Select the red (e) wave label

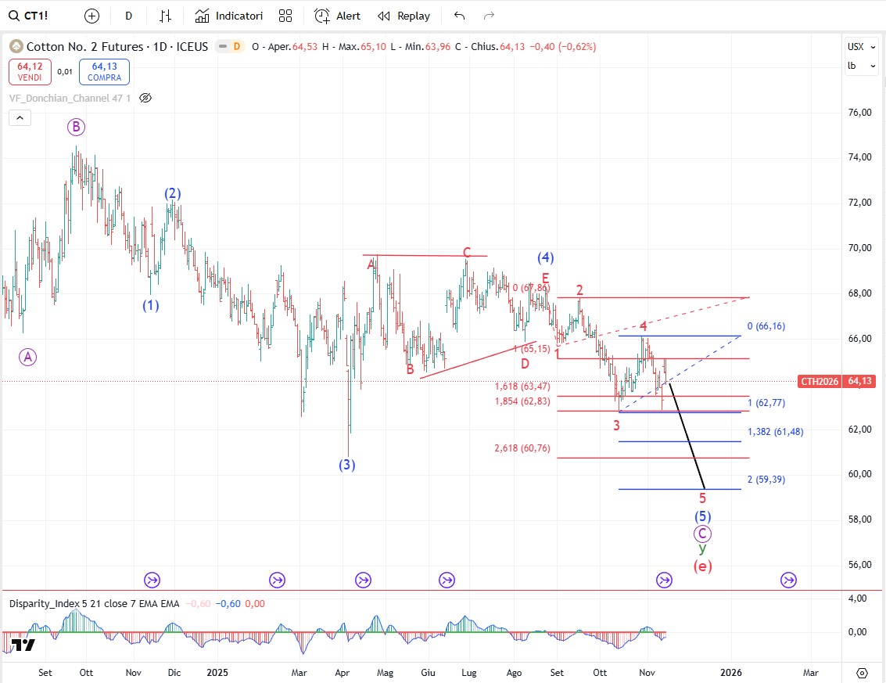point(702,566)
